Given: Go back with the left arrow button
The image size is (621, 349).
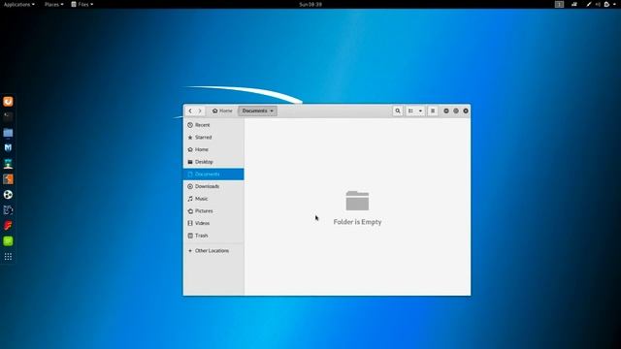Looking at the screenshot, I should click(x=190, y=111).
